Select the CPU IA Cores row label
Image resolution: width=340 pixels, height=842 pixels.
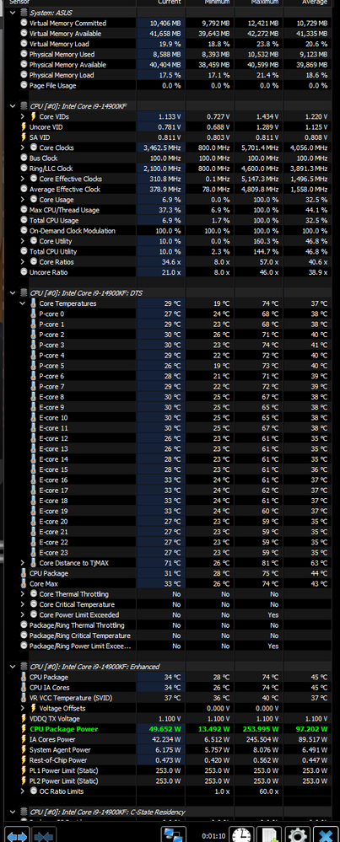(x=50, y=688)
